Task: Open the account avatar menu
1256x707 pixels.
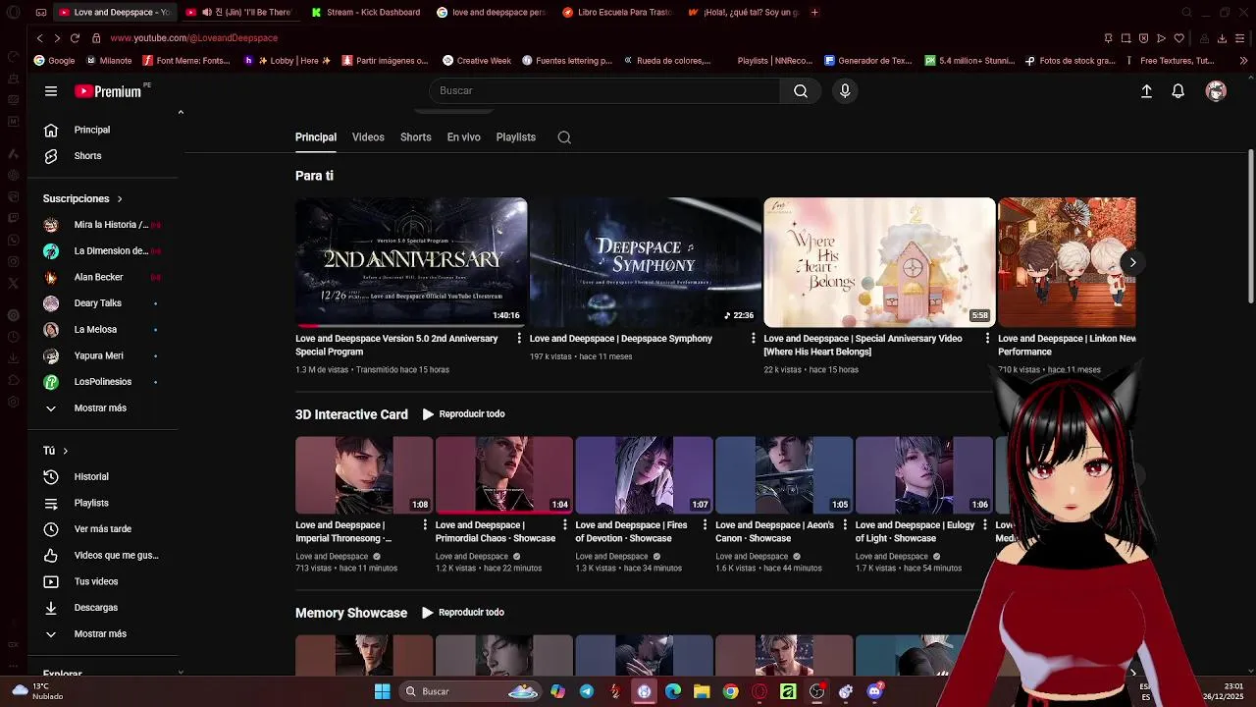Action: coord(1216,91)
